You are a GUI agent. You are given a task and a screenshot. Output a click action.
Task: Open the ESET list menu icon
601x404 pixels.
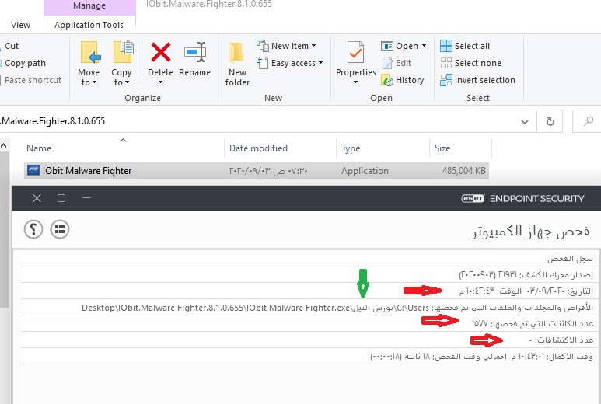tap(60, 228)
